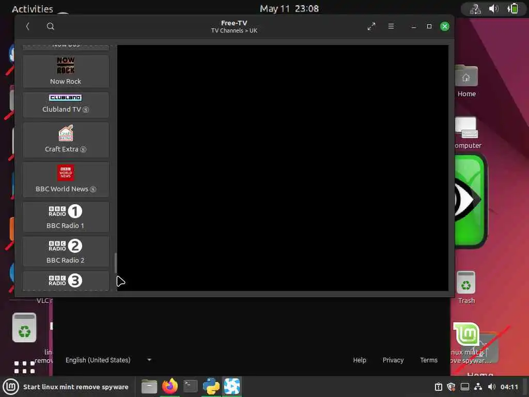
Task: Click the channel list scrollbar
Action: 116,263
